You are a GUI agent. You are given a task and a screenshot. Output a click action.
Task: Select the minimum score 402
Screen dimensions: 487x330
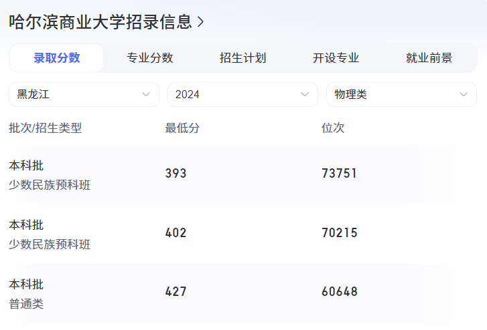tap(176, 233)
